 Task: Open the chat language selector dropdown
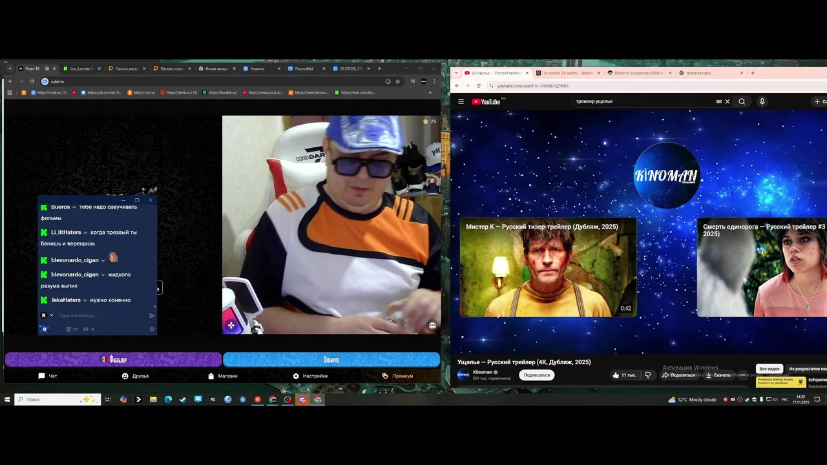click(47, 315)
